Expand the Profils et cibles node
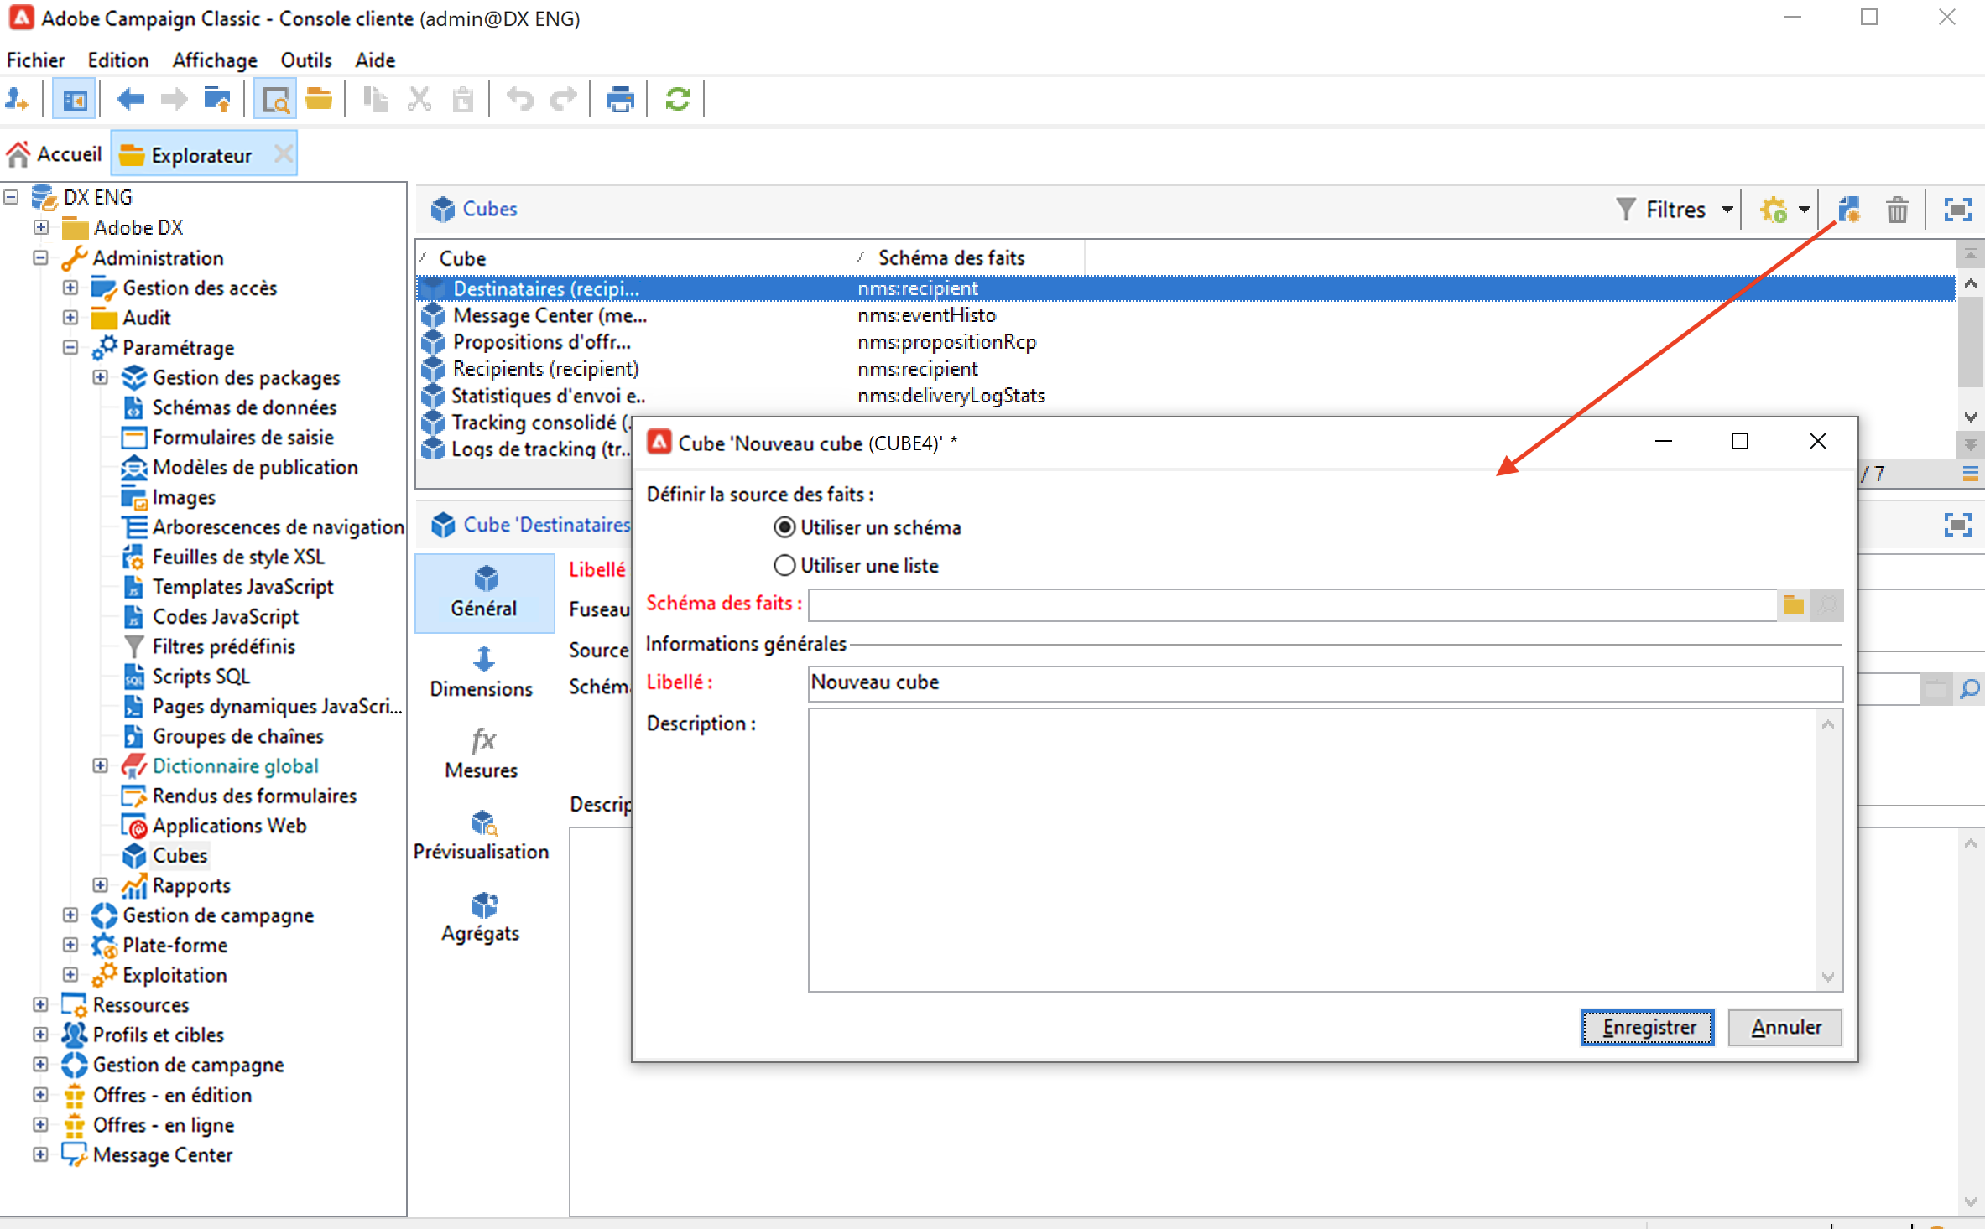This screenshot has height=1229, width=1985. (x=40, y=1035)
